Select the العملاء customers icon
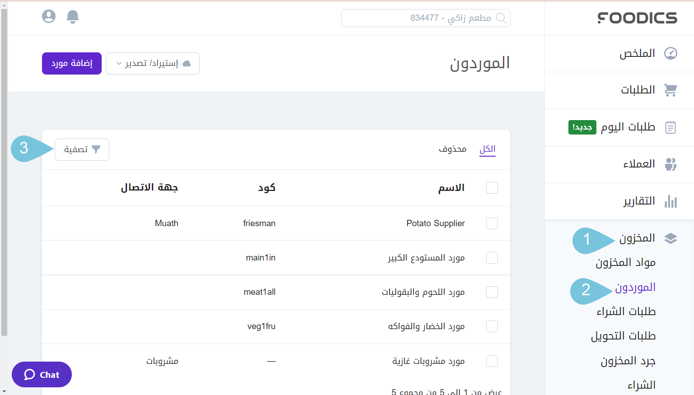Screen dimensions: 694x395 pyautogui.click(x=671, y=164)
